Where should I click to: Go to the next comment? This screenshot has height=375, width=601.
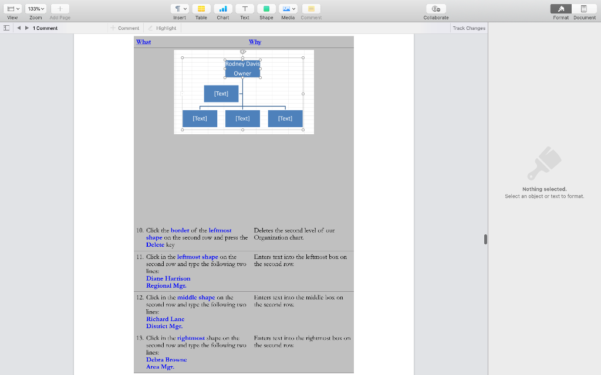click(27, 28)
